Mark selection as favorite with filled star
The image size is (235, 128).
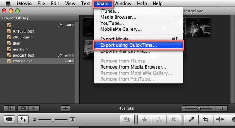click(145, 120)
